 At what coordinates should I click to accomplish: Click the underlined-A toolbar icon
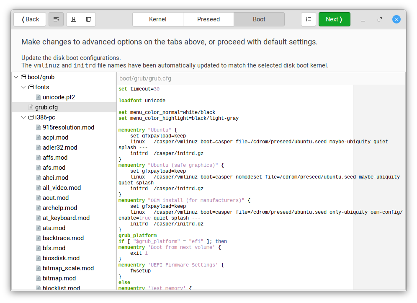coord(73,19)
